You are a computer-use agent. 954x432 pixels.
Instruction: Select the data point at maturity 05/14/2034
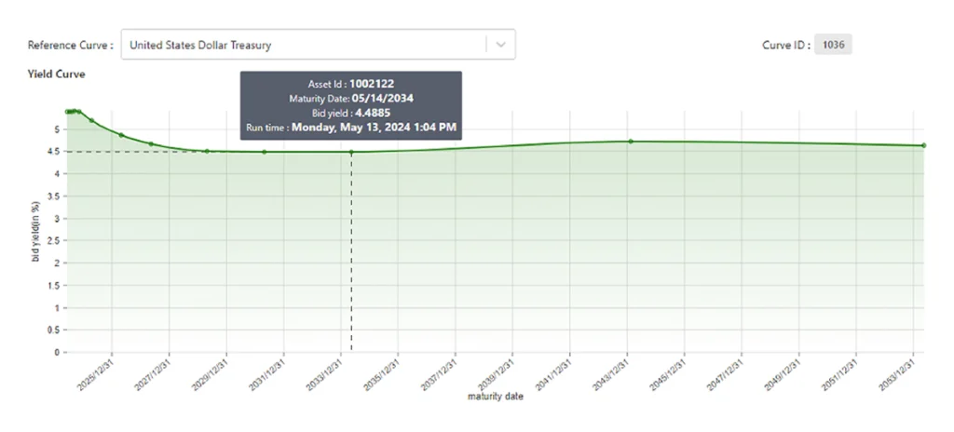point(351,152)
